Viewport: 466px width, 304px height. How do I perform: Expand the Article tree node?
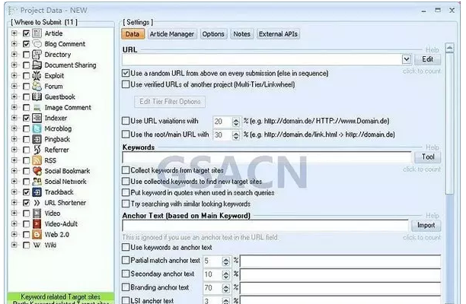click(x=14, y=33)
